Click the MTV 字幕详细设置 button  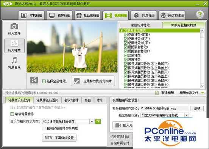(59, 138)
